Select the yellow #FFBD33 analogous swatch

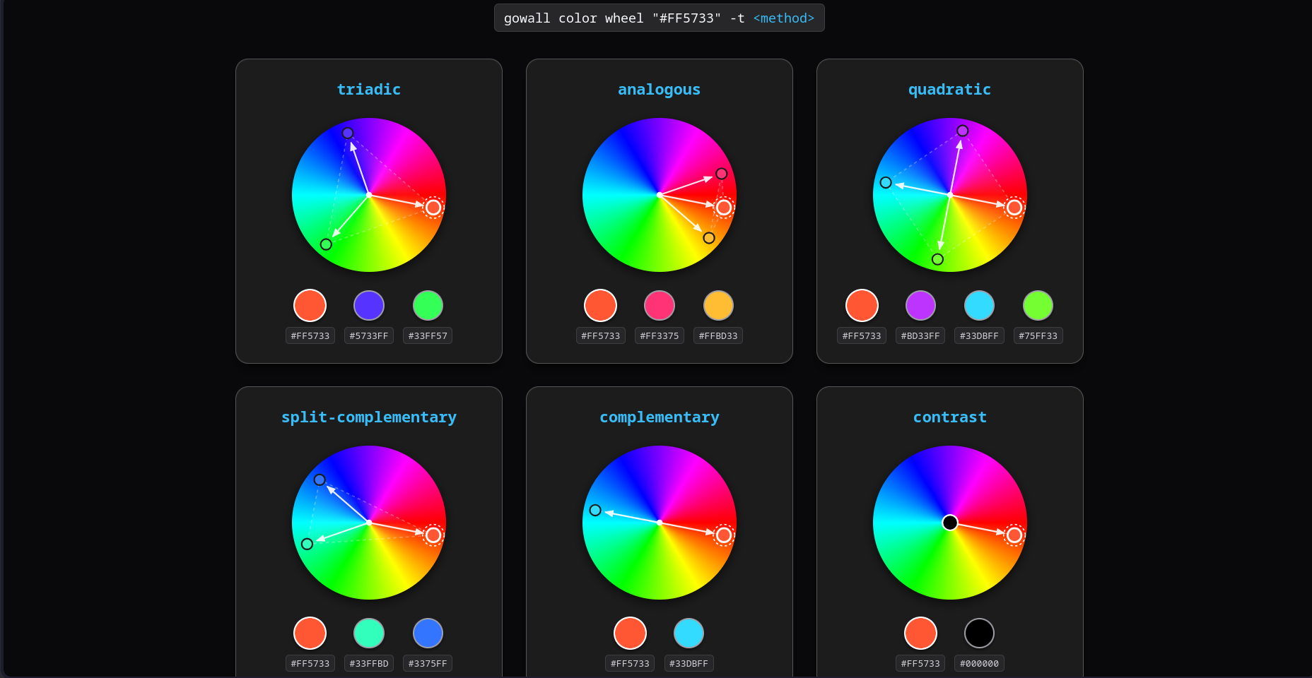[x=718, y=306]
